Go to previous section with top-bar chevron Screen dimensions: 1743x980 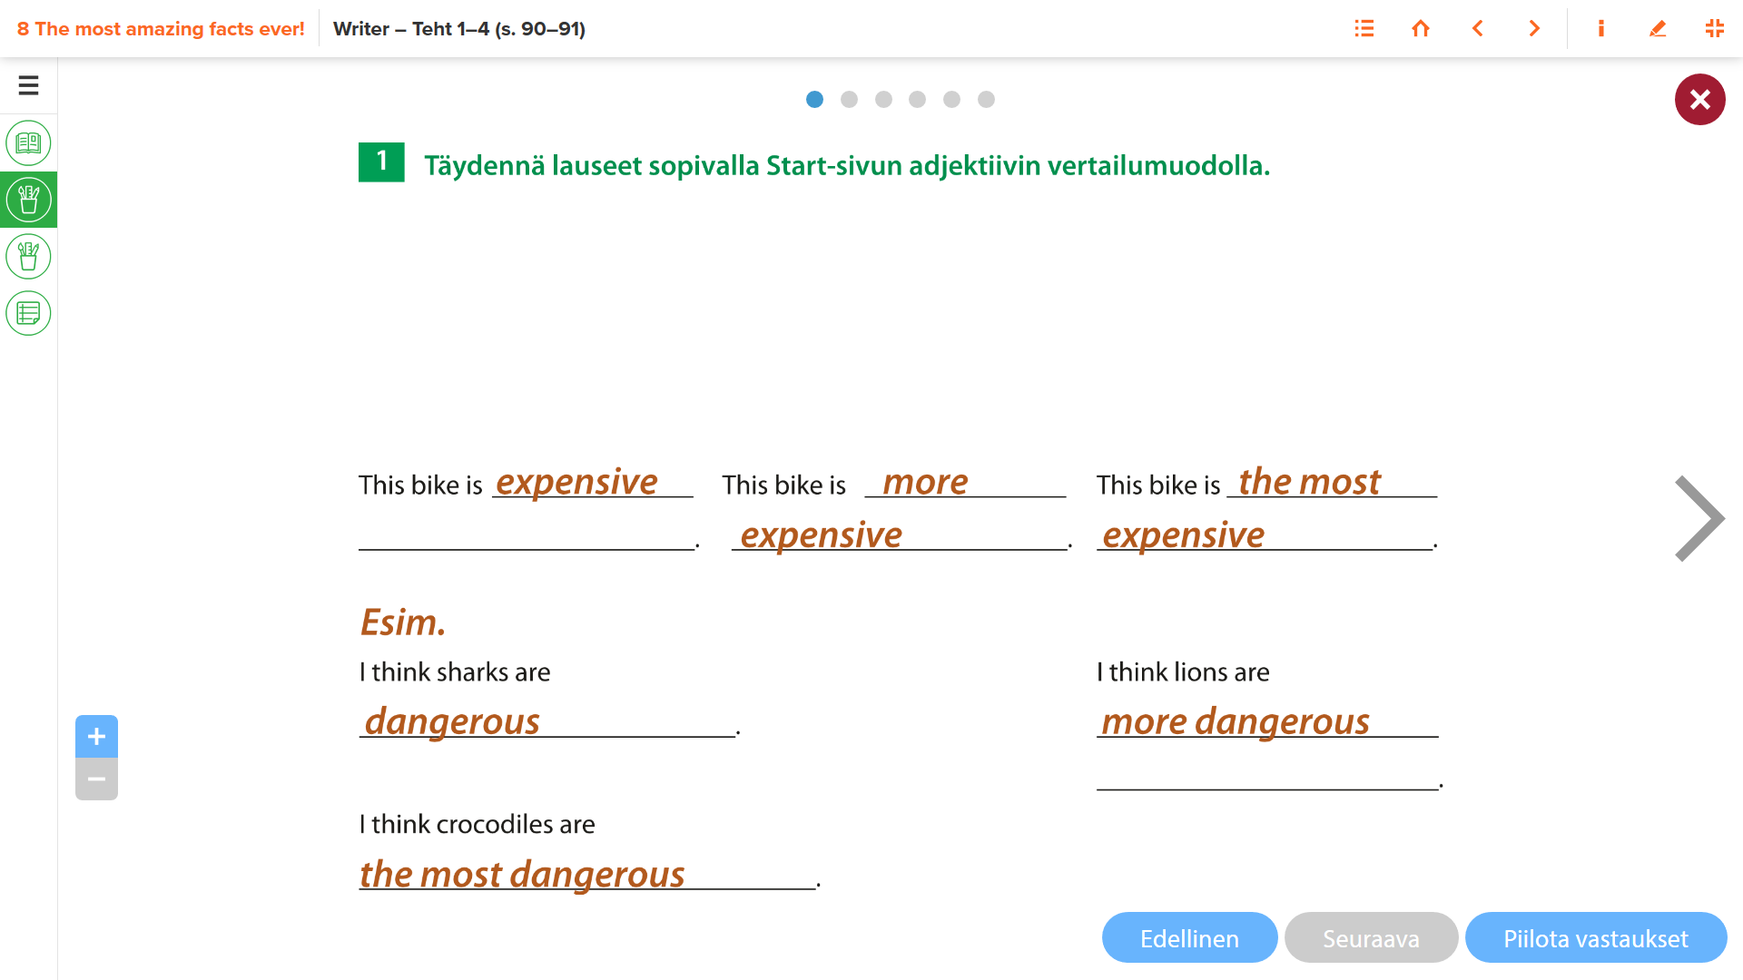[x=1478, y=29]
